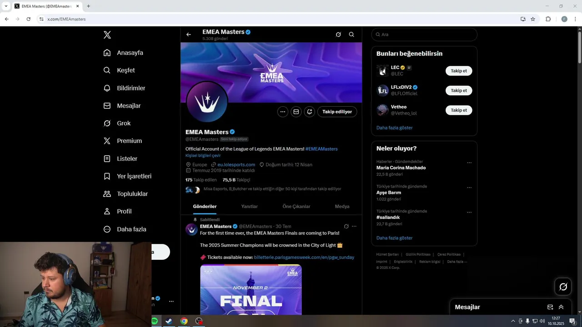Open Chrome three-dot menu
Screen dimensions: 582x327
pyautogui.click(x=576, y=19)
